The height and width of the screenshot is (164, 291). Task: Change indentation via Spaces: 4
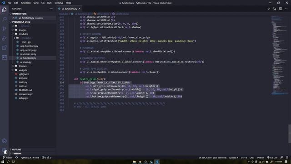click(233, 158)
